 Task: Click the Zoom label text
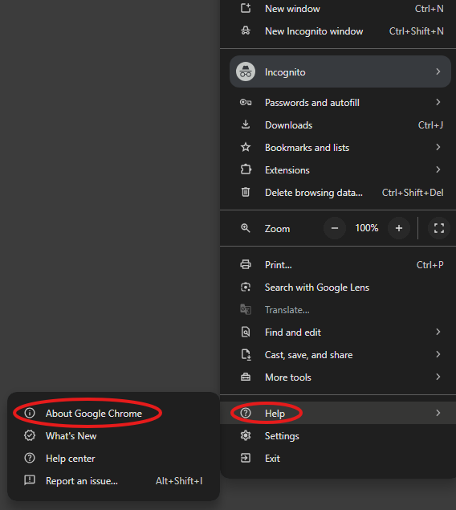pos(277,229)
